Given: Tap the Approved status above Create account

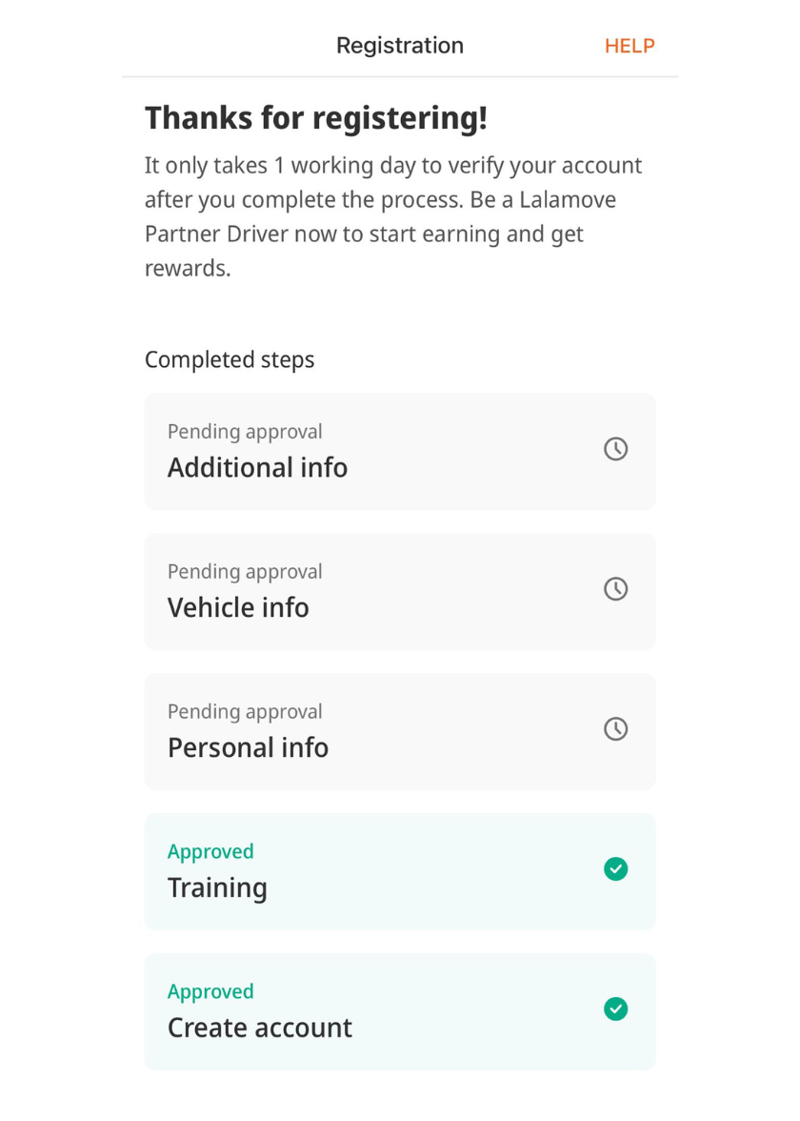Looking at the screenshot, I should (210, 991).
